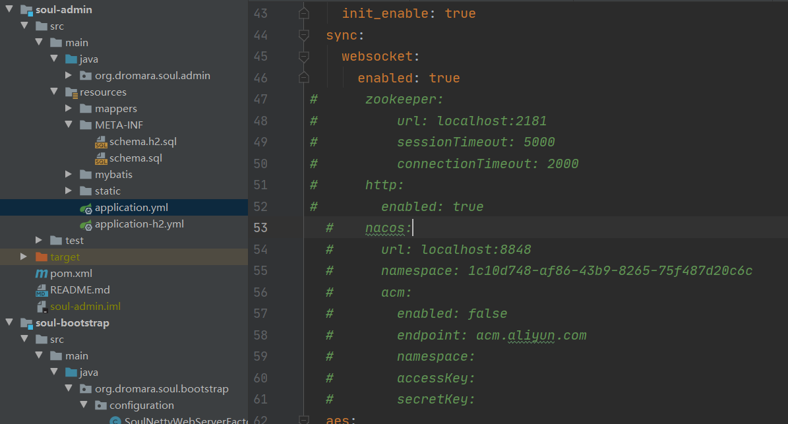Collapse the soul-admin module node
The width and height of the screenshot is (788, 424).
click(x=9, y=9)
